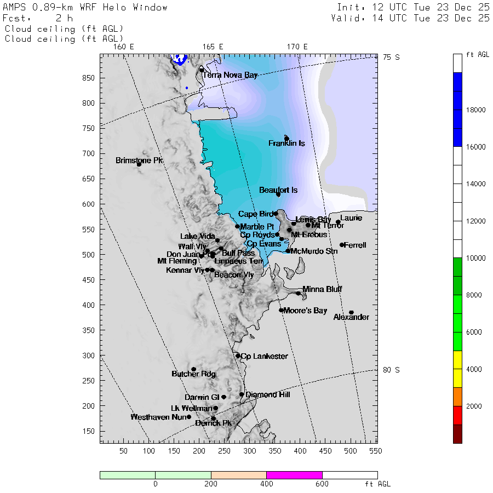Click the bright green 6000 ft colorbar segment

(457, 323)
